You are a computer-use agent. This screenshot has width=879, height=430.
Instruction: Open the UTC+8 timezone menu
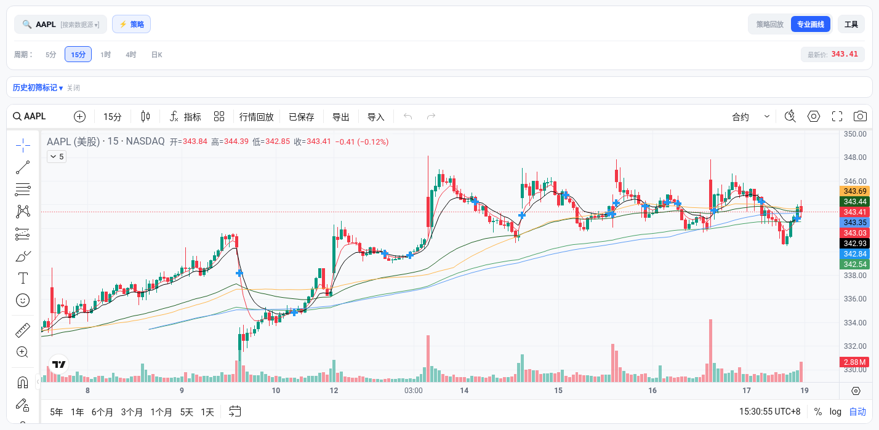tap(770, 412)
